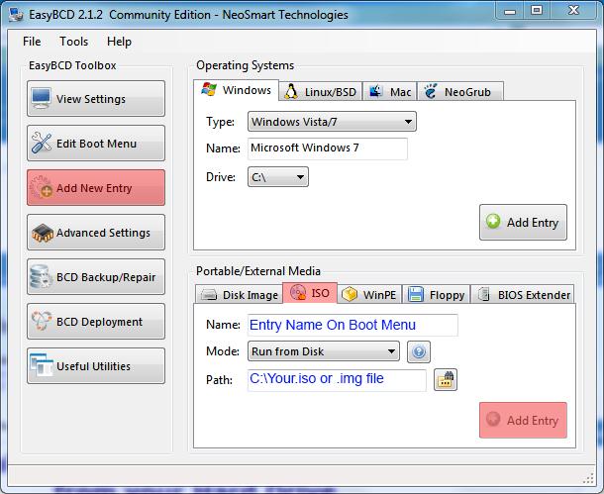Click the resize grip in status bar corner
The image size is (604, 494).
pos(588,478)
